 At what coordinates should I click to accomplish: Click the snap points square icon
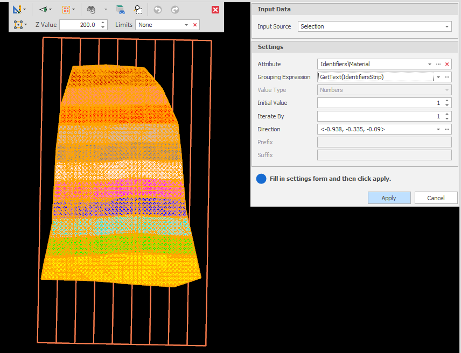(x=18, y=25)
